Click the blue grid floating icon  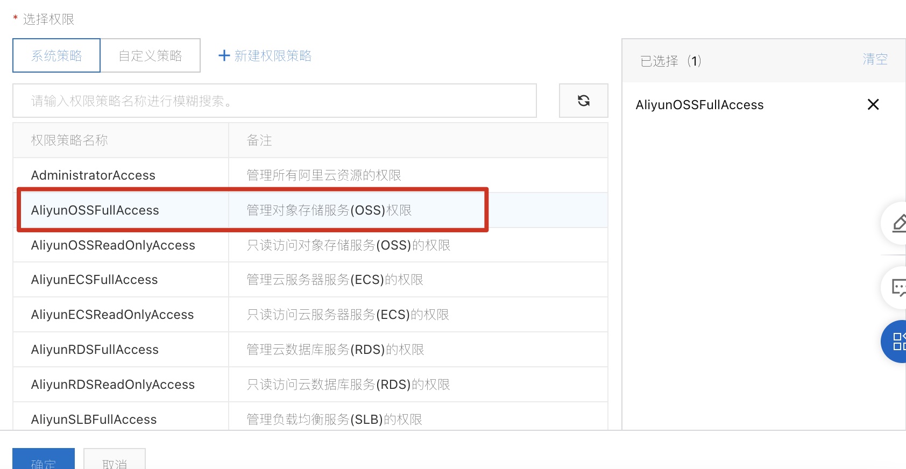[x=897, y=342]
